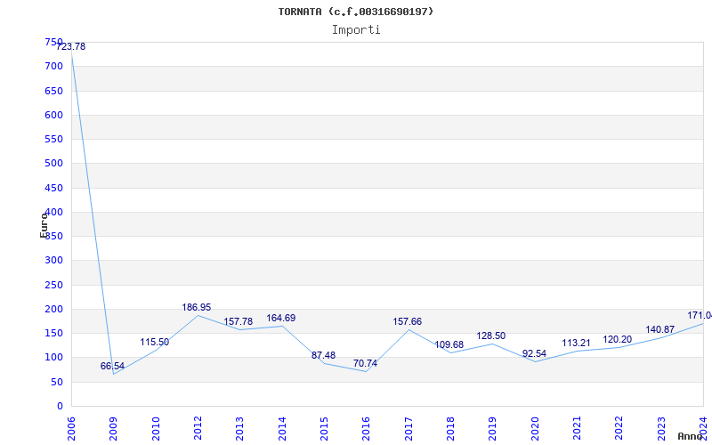Click the 723.78 data label for 2006
The height and width of the screenshot is (445, 712).
pos(71,47)
